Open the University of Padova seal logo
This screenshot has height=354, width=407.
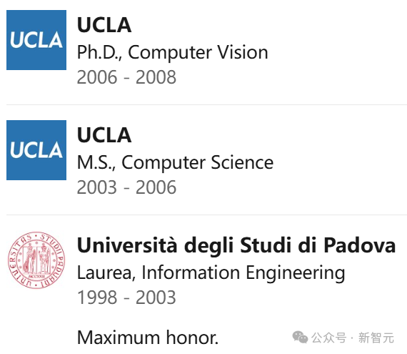(x=36, y=260)
